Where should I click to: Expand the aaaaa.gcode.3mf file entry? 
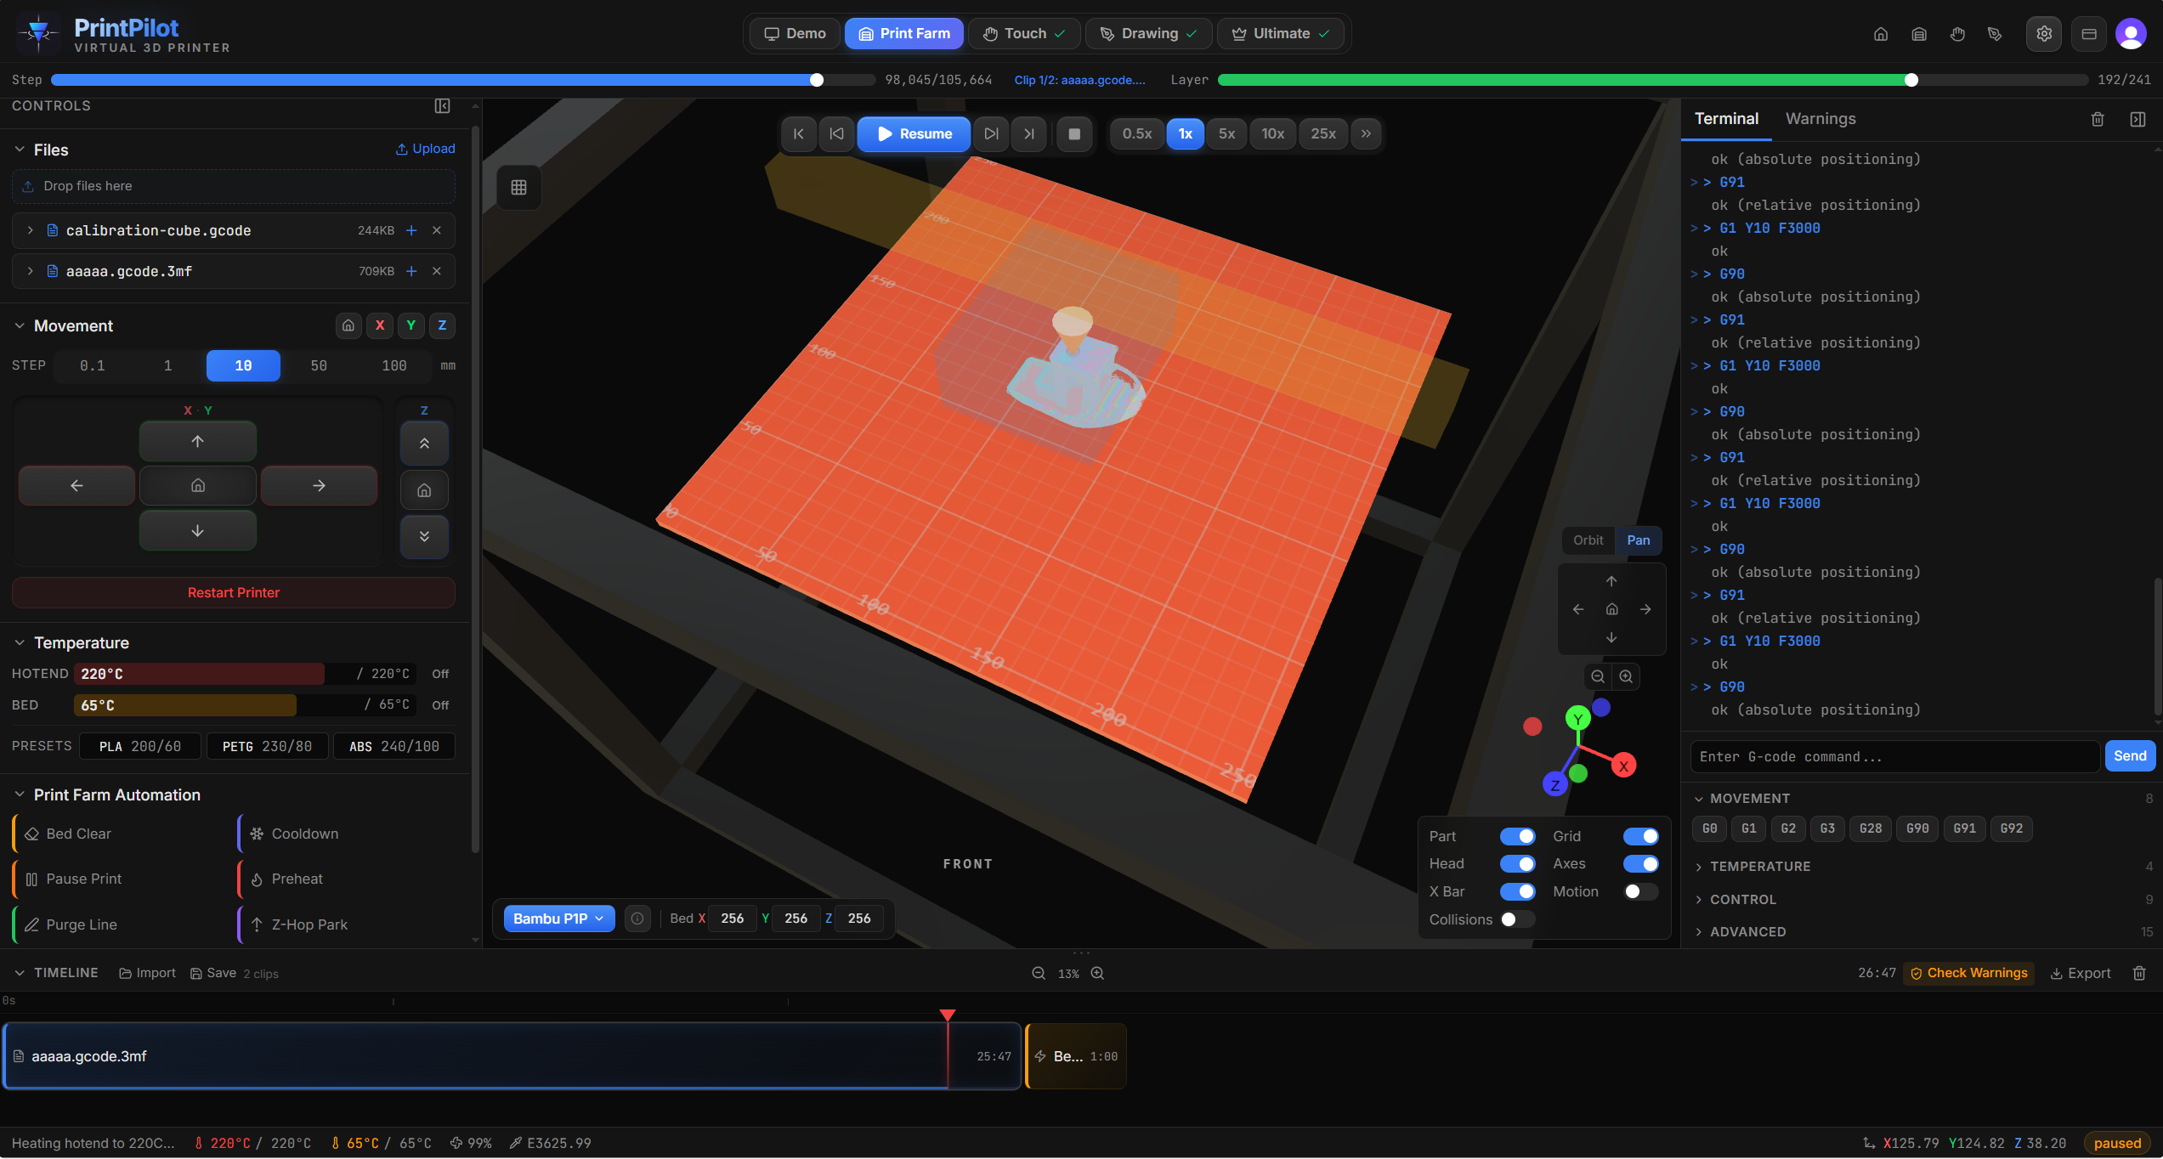click(x=31, y=271)
